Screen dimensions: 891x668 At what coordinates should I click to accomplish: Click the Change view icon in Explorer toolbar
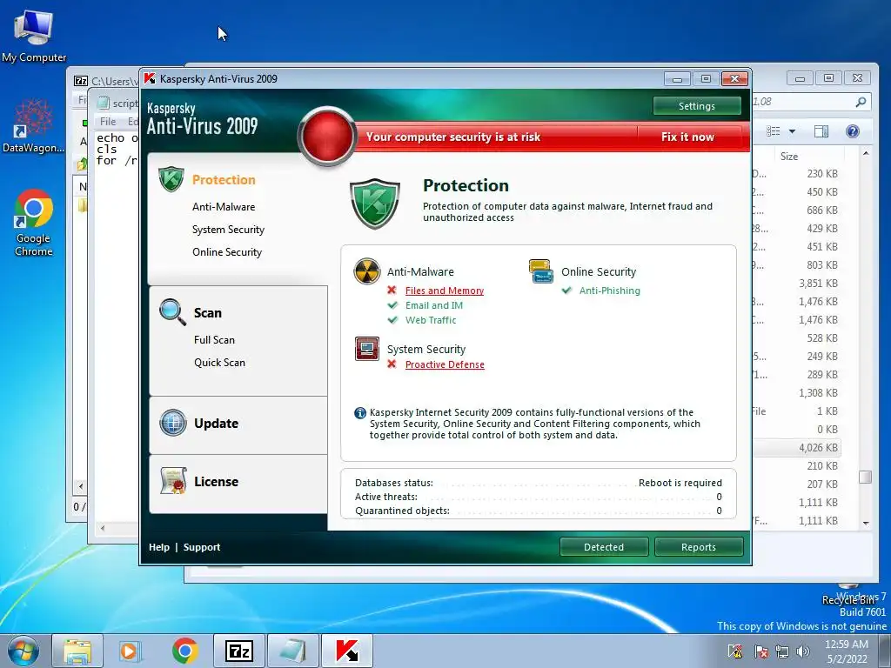(774, 132)
